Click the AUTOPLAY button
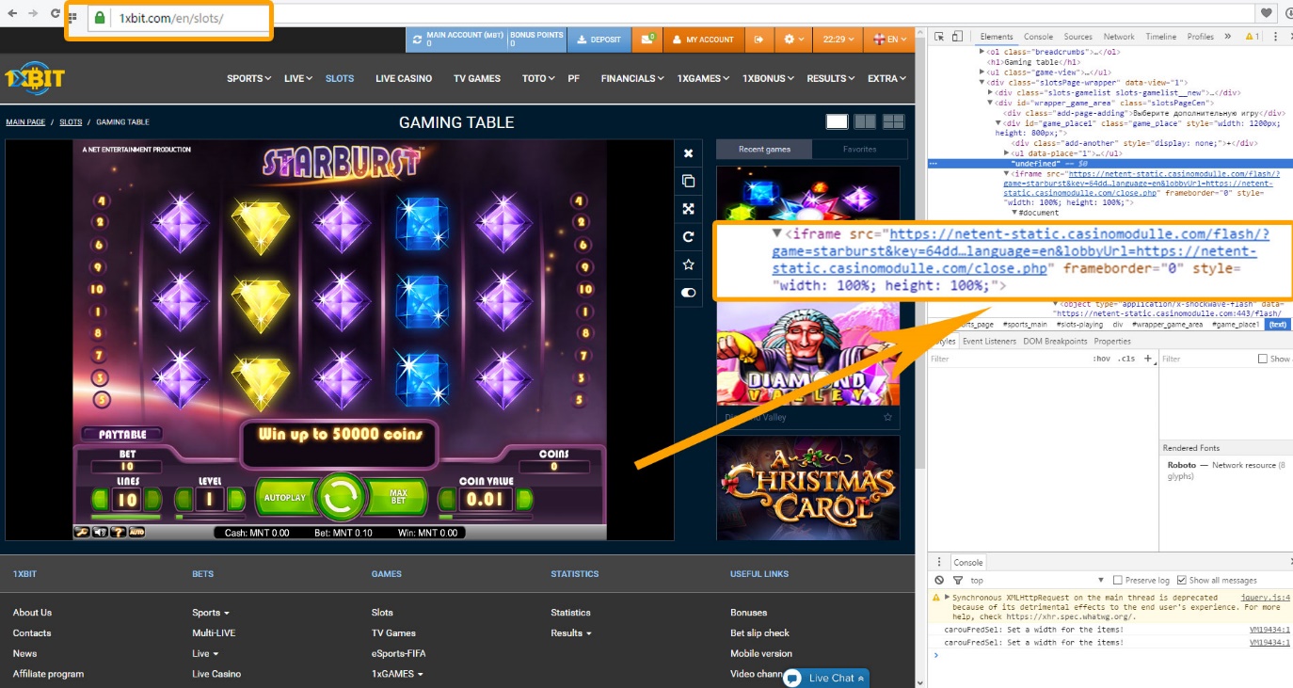Image resolution: width=1293 pixels, height=688 pixels. 284,497
